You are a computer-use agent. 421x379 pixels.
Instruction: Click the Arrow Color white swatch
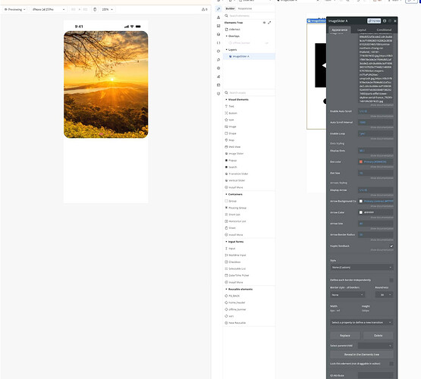pyautogui.click(x=361, y=212)
